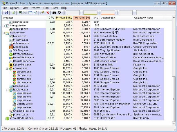Click "Commit Charge: 25.81%" in status bar
Viewport: 177px width, 132px height.
click(x=43, y=129)
